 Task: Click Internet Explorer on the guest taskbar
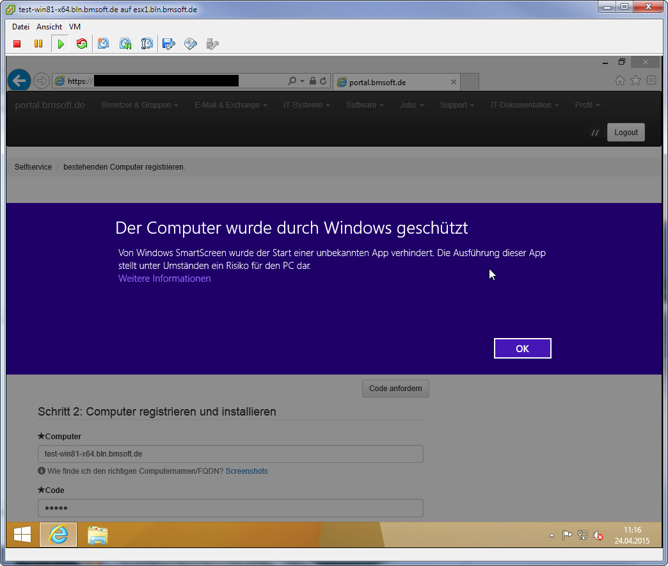(x=58, y=535)
